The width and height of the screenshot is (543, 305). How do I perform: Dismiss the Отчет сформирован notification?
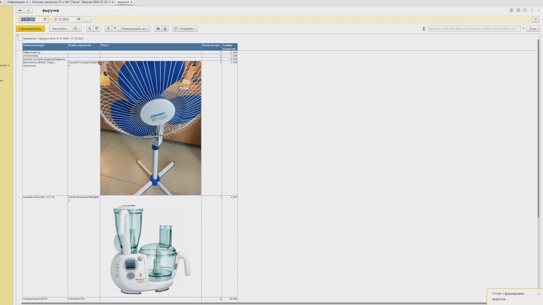click(539, 294)
